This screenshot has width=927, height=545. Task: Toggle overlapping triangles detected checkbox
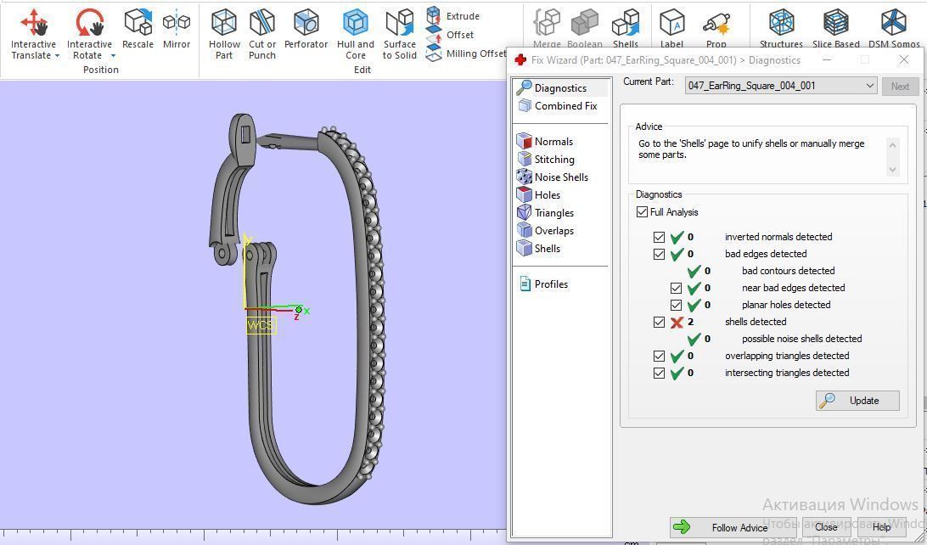660,356
